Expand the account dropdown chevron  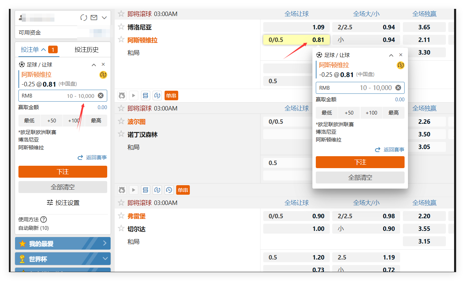(x=104, y=18)
